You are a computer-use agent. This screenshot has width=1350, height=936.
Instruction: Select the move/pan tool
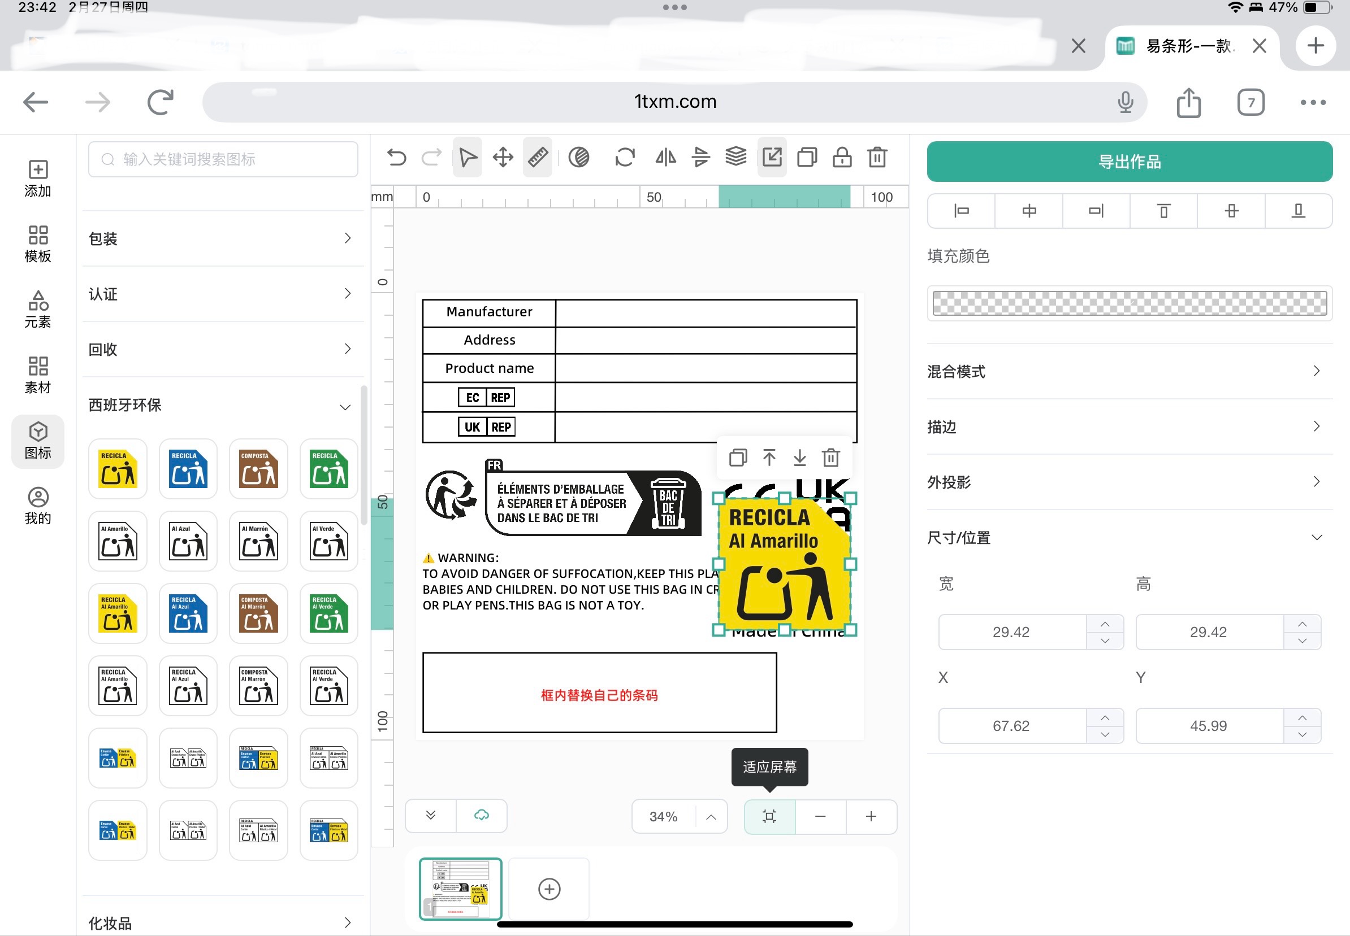point(503,157)
